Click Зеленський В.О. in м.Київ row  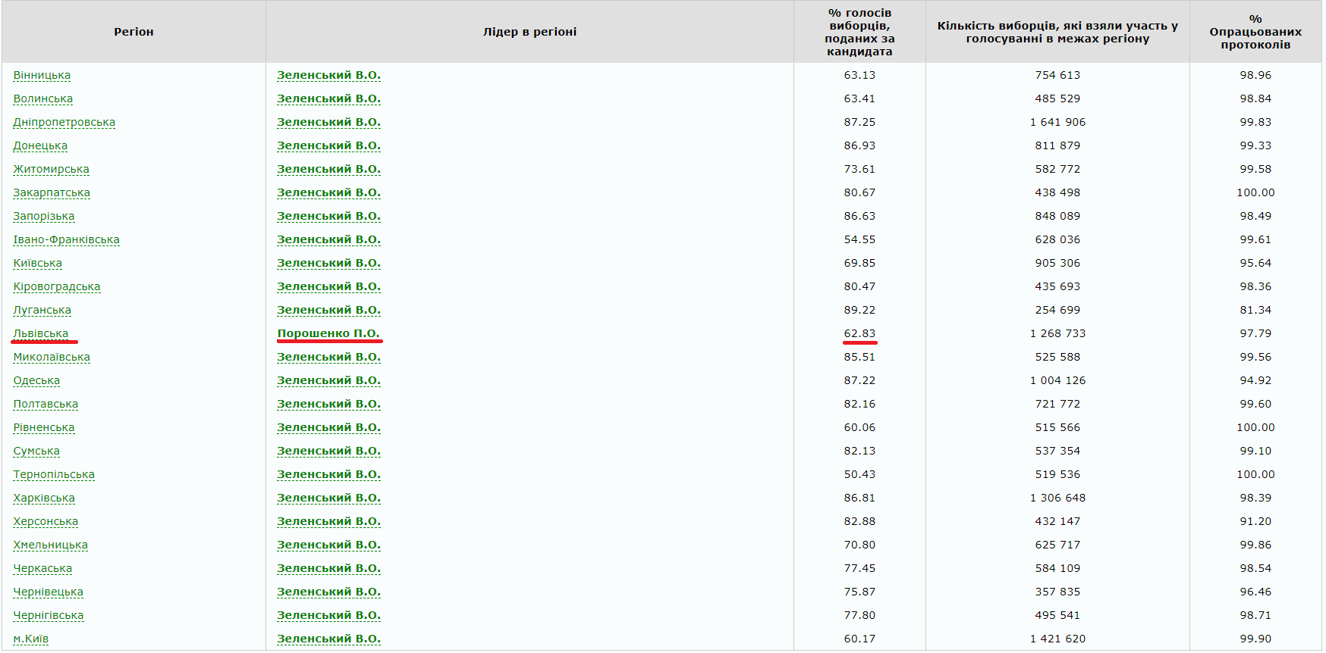(x=328, y=639)
